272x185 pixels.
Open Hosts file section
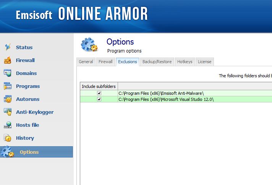[28, 125]
